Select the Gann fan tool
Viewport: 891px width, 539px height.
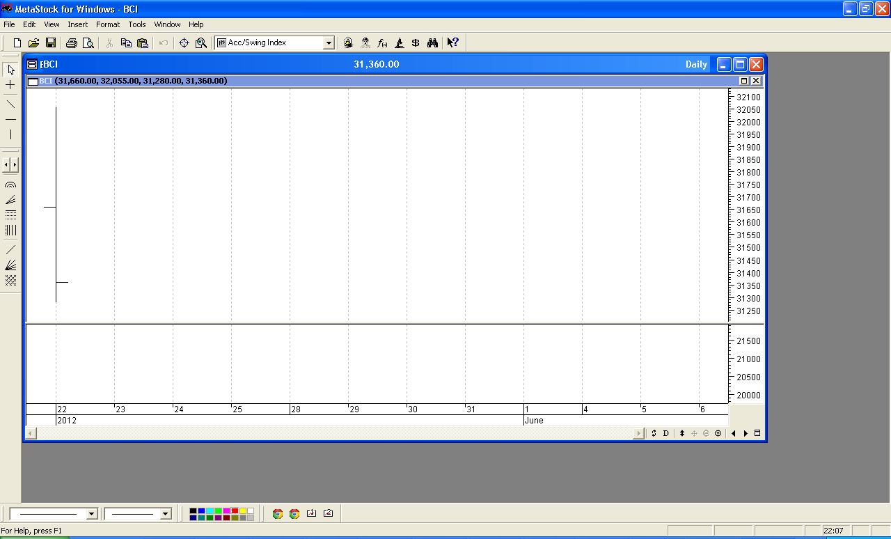[10, 265]
